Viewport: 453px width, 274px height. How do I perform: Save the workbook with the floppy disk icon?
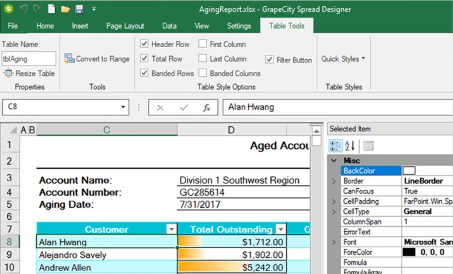(79, 9)
